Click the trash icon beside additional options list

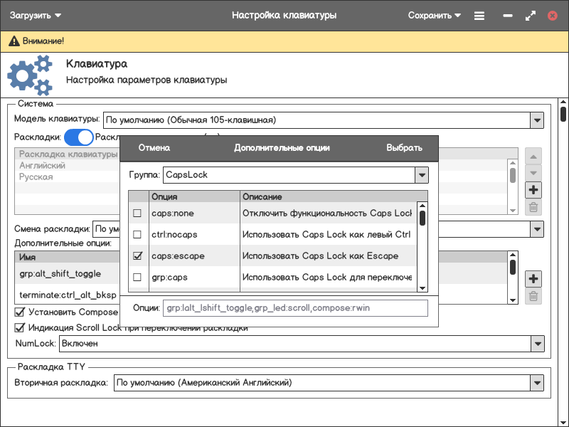pyautogui.click(x=533, y=296)
